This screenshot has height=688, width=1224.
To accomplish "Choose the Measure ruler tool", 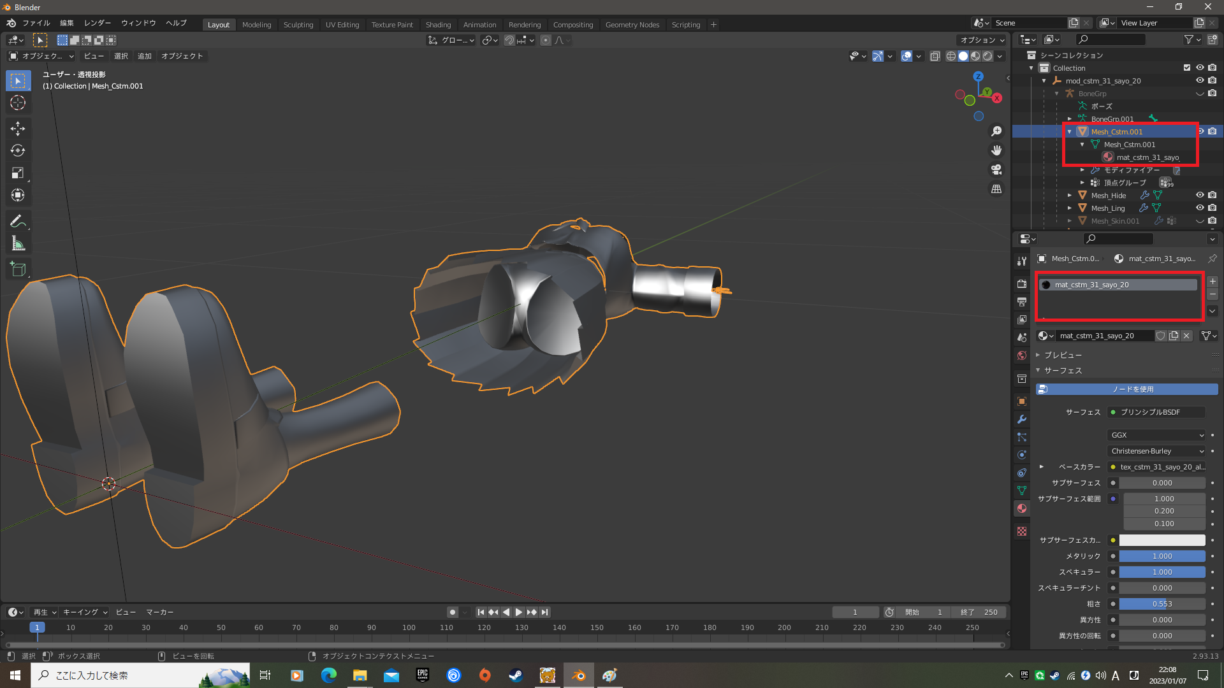I will click(x=18, y=243).
